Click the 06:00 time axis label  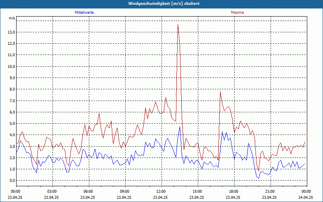(89, 191)
